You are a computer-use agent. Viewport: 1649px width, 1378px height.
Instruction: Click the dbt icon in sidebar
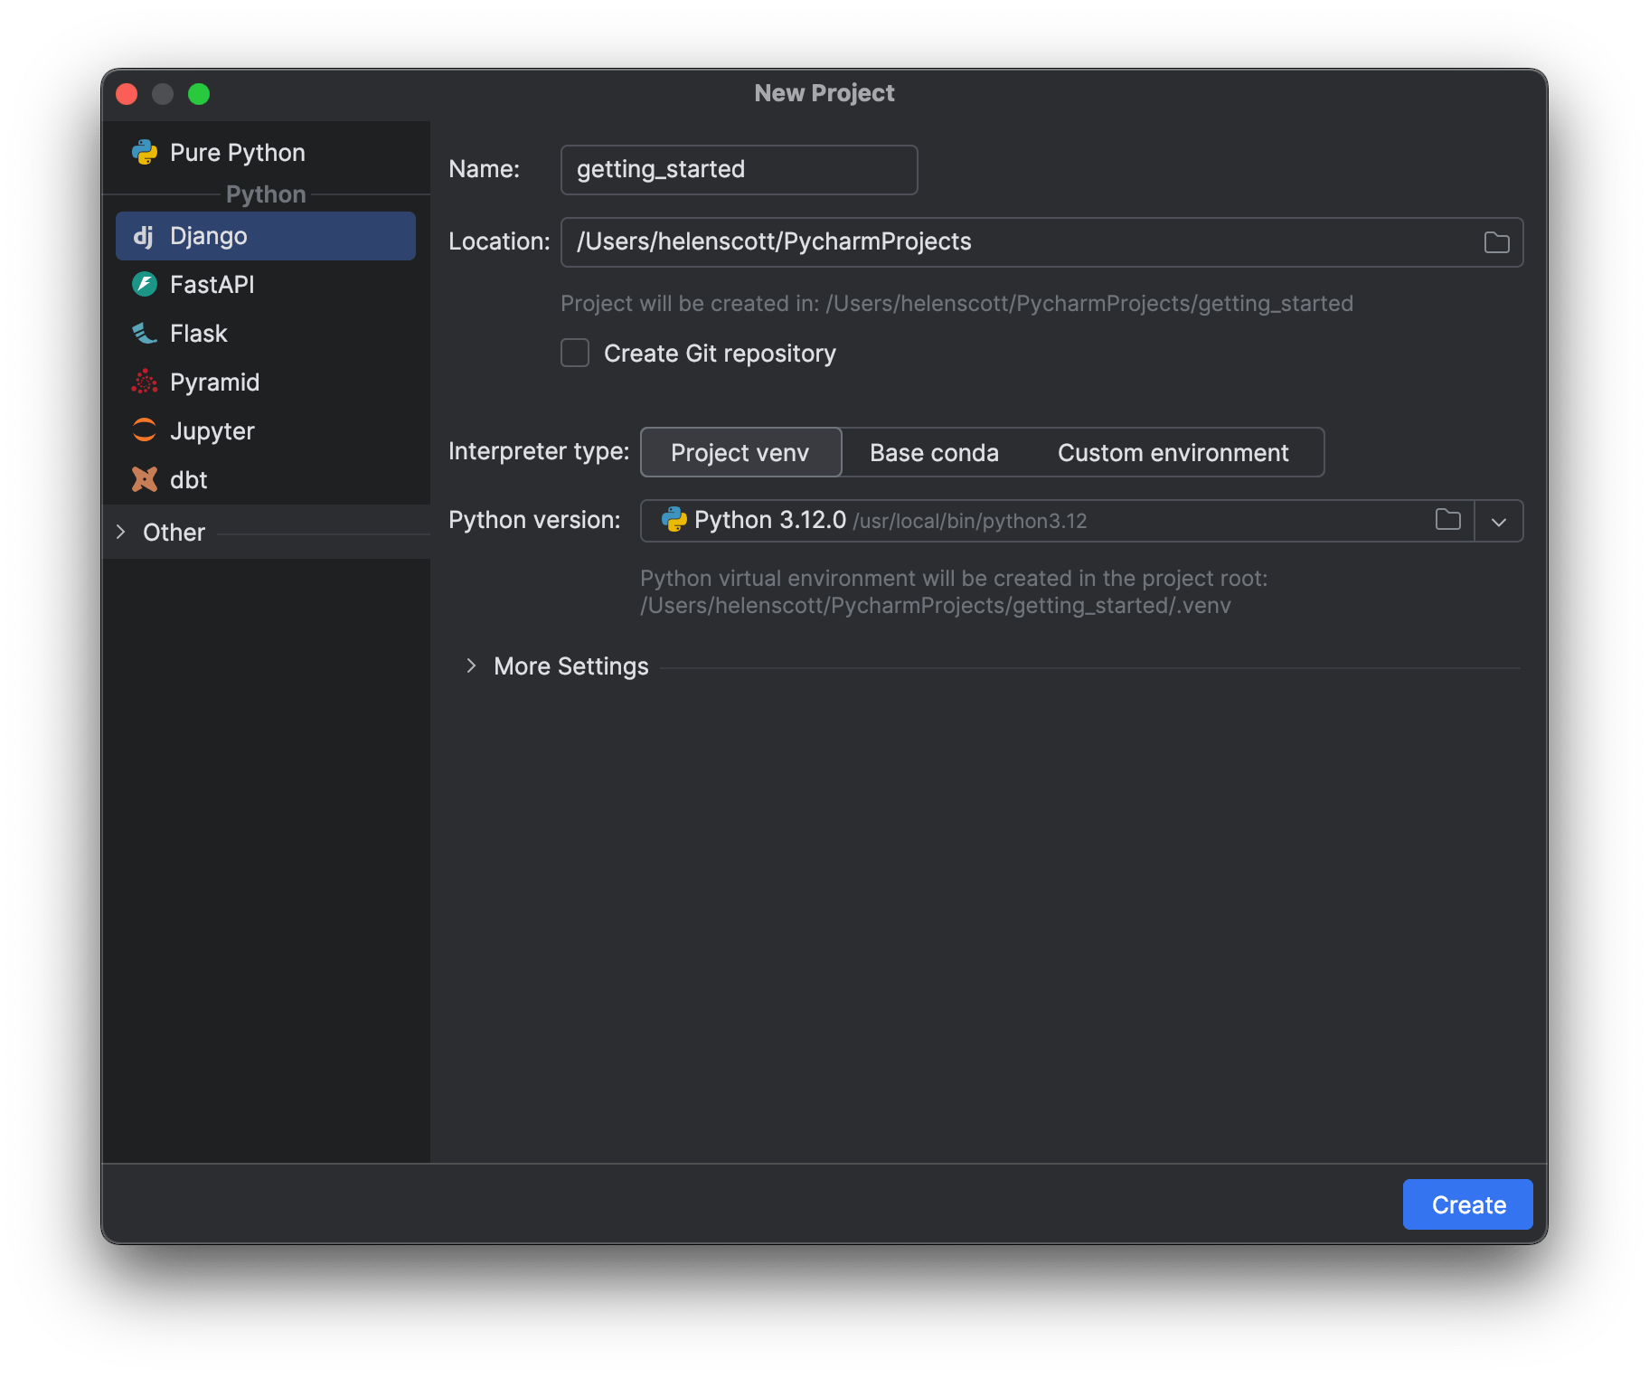(145, 479)
